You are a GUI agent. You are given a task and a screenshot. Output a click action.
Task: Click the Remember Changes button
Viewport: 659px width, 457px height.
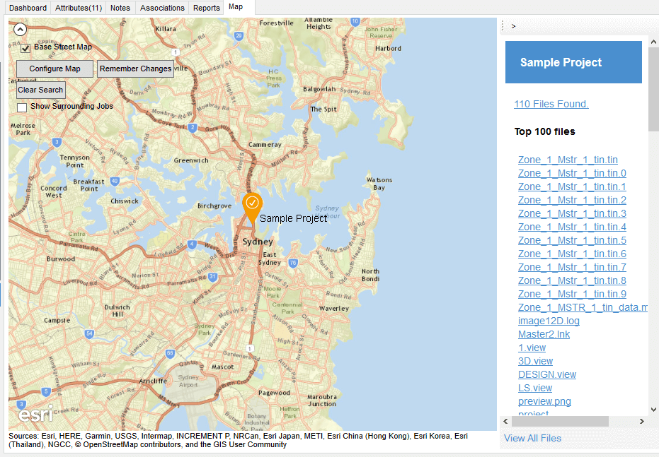click(x=135, y=69)
